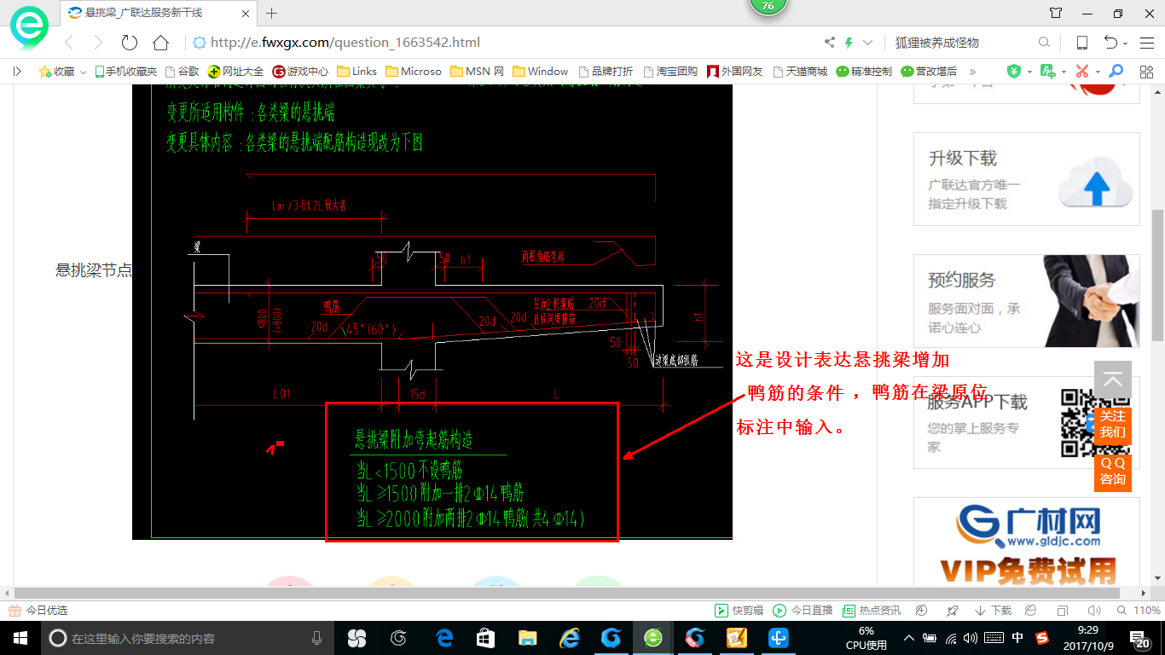Open the 营改增后 bookmark
Viewport: 1165px width, 655px height.
[x=930, y=72]
